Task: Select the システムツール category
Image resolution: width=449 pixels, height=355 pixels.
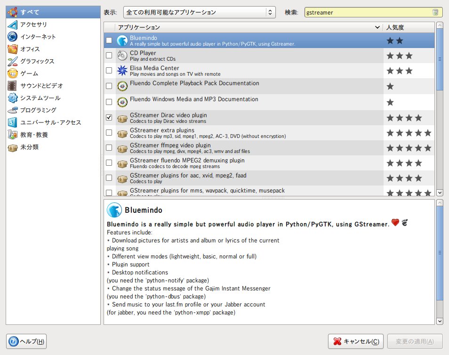Action: [53, 98]
